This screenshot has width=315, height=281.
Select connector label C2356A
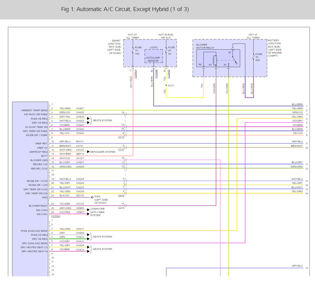(x=56, y=216)
